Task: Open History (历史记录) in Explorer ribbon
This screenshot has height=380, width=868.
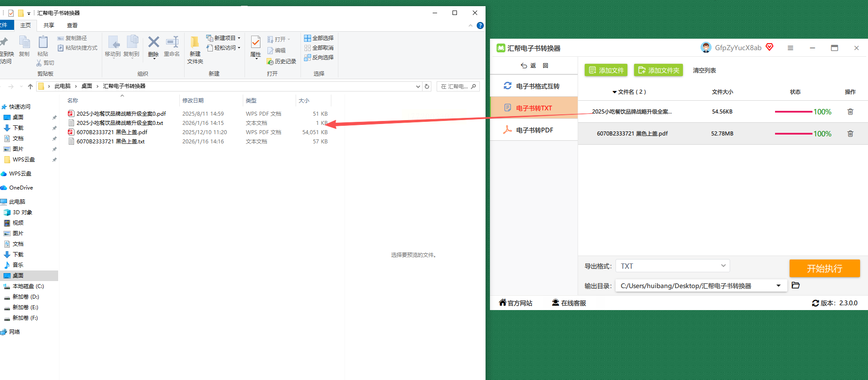Action: click(282, 62)
